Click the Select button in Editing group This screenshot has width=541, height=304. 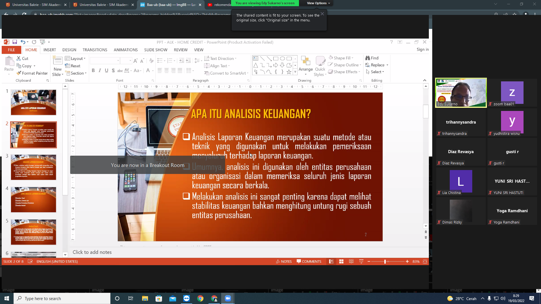[375, 72]
